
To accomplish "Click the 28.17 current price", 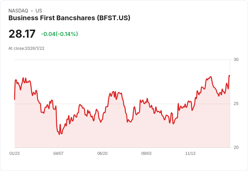I will coord(22,34).
